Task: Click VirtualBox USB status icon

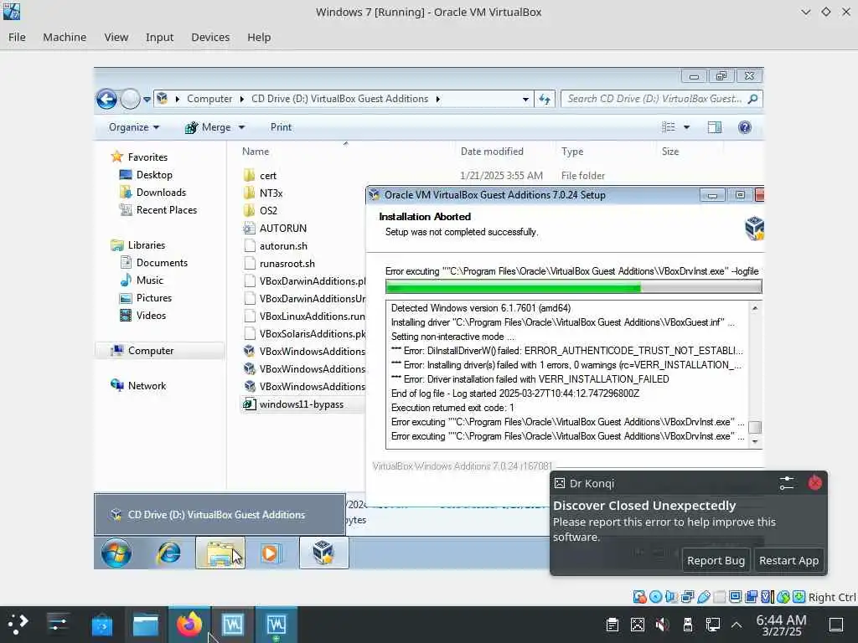Action: pyautogui.click(x=704, y=597)
